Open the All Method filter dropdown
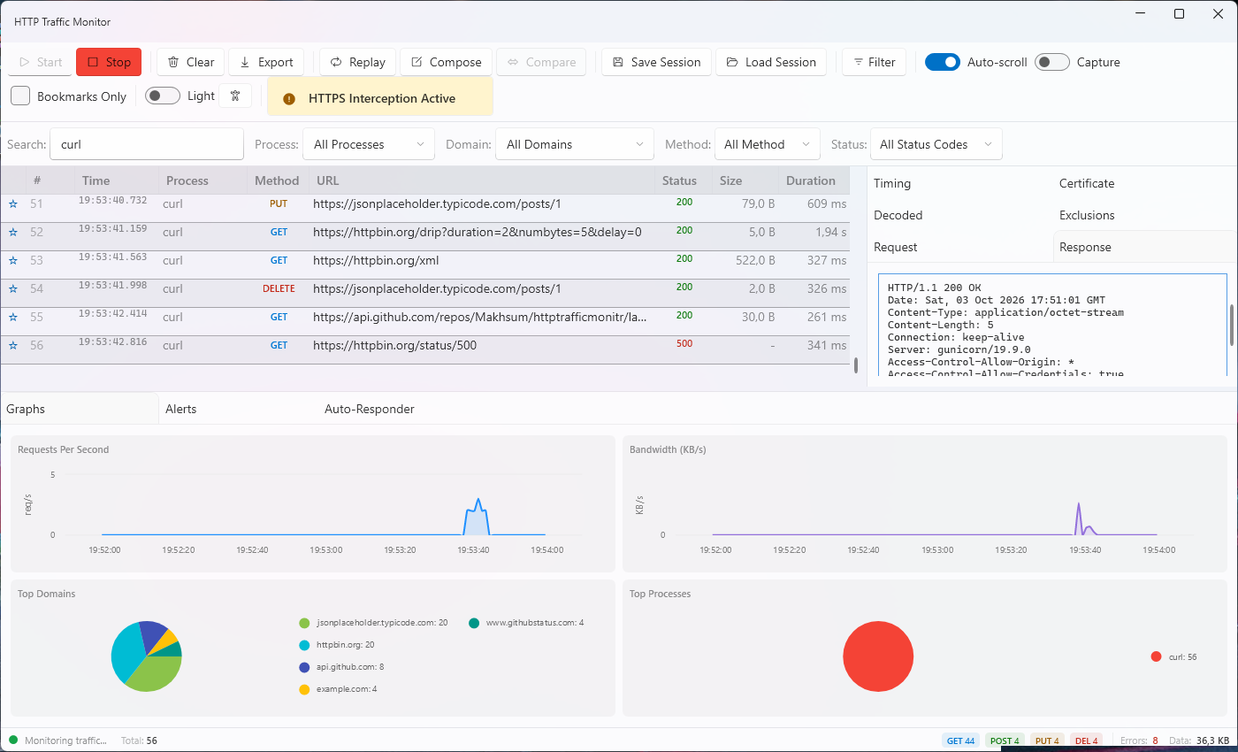The width and height of the screenshot is (1238, 752). click(767, 144)
